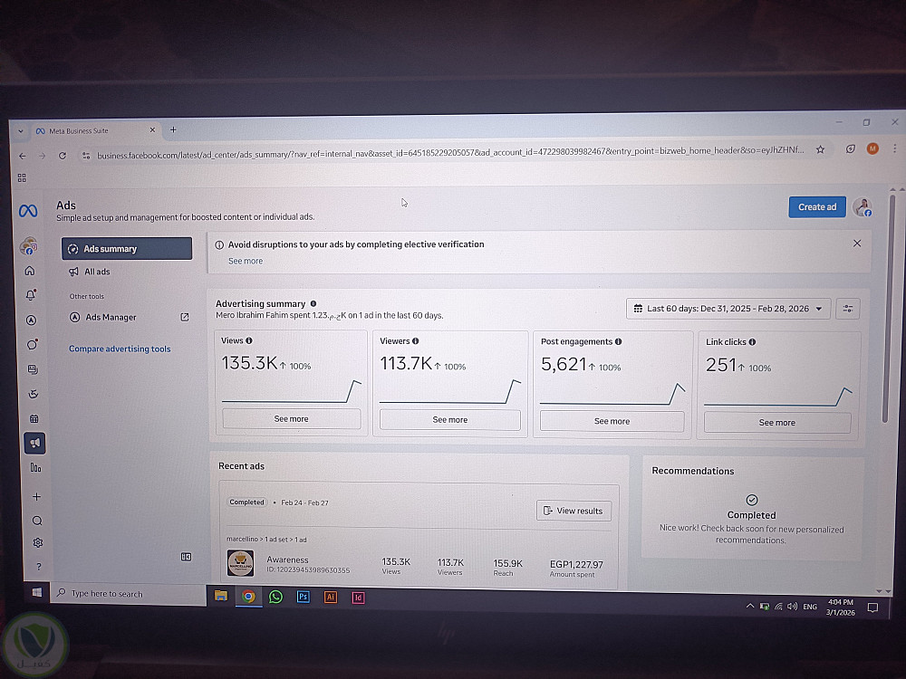Open a new Chrome tab
Screen dimensions: 906x679
point(173,129)
